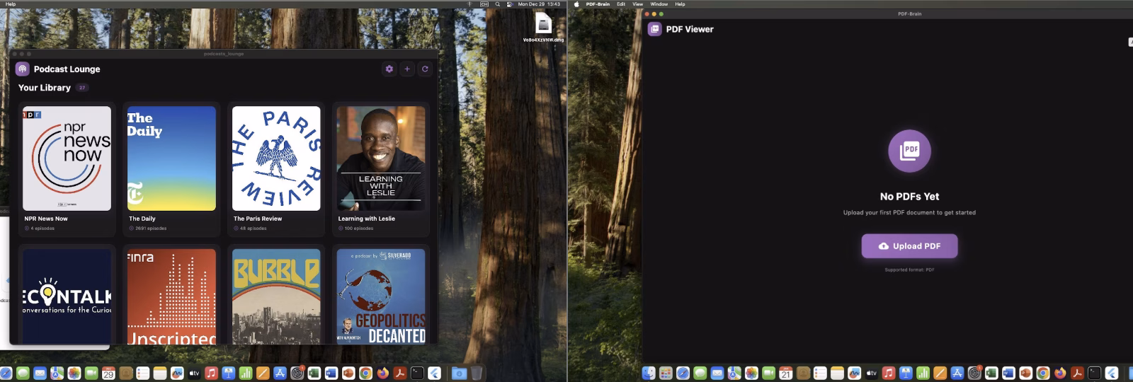The image size is (1133, 382).
Task: Open the NPR News Now podcast card
Action: pos(67,169)
